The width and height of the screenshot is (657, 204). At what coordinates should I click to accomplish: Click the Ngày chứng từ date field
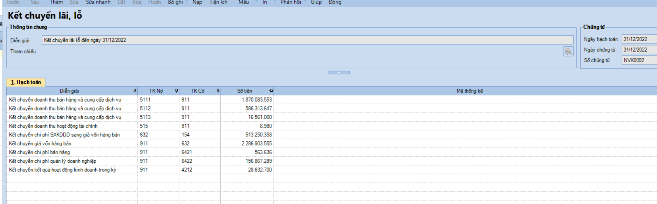click(639, 50)
